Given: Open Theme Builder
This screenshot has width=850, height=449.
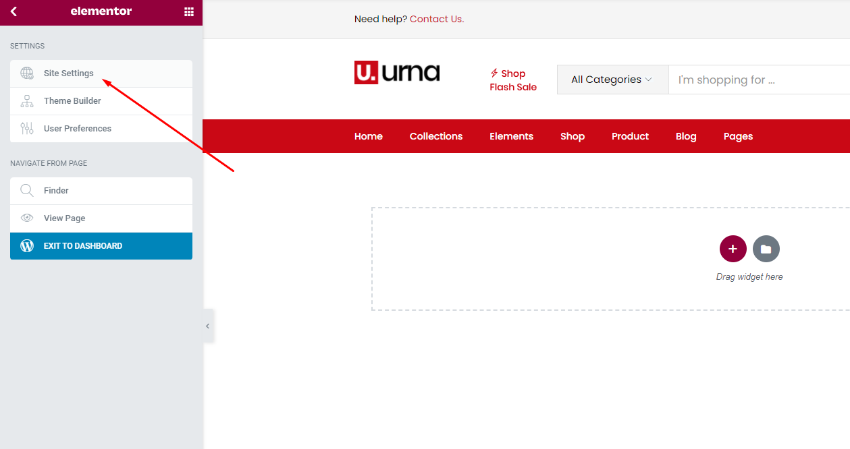Looking at the screenshot, I should pos(101,101).
